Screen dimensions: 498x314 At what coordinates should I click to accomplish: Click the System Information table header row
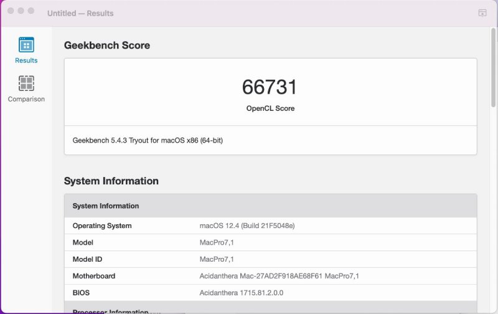pos(271,206)
